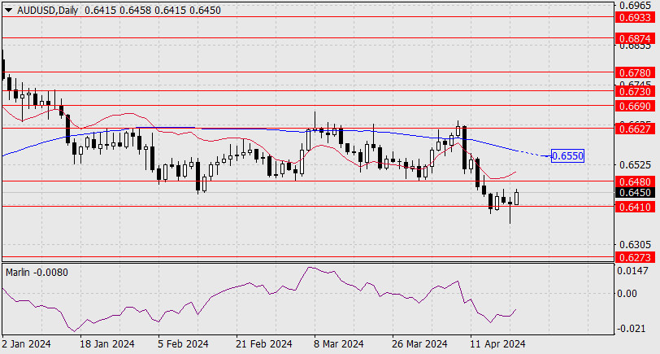
Task: Select the 26 Mar 2024 date label
Action: point(419,344)
